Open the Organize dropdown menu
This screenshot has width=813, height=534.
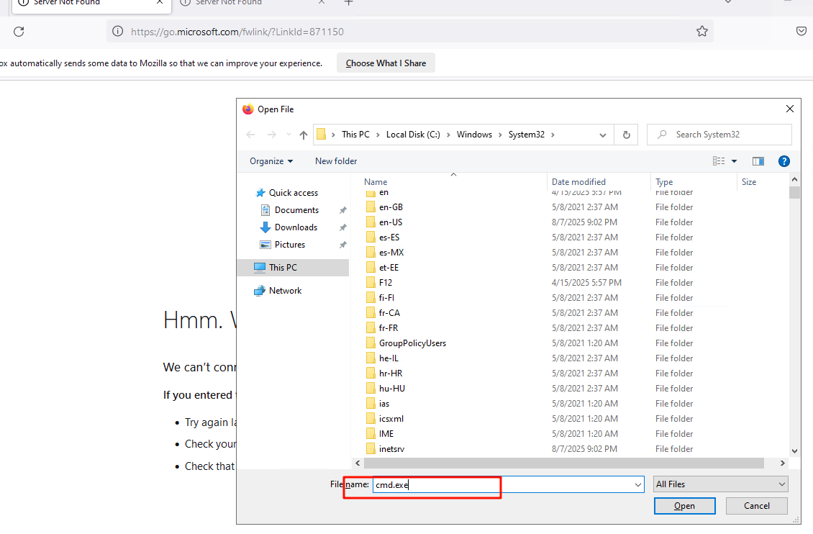pyautogui.click(x=271, y=161)
